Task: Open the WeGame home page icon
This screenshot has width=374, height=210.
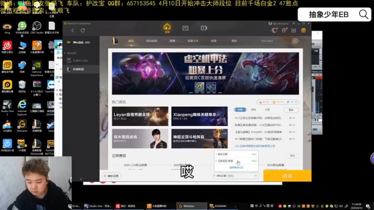Action: click(x=167, y=28)
